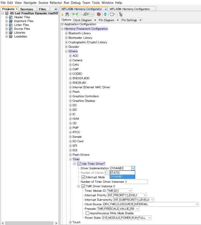The height and width of the screenshot is (225, 201).
Task: Open the Refactor menu
Action: click(x=56, y=3)
